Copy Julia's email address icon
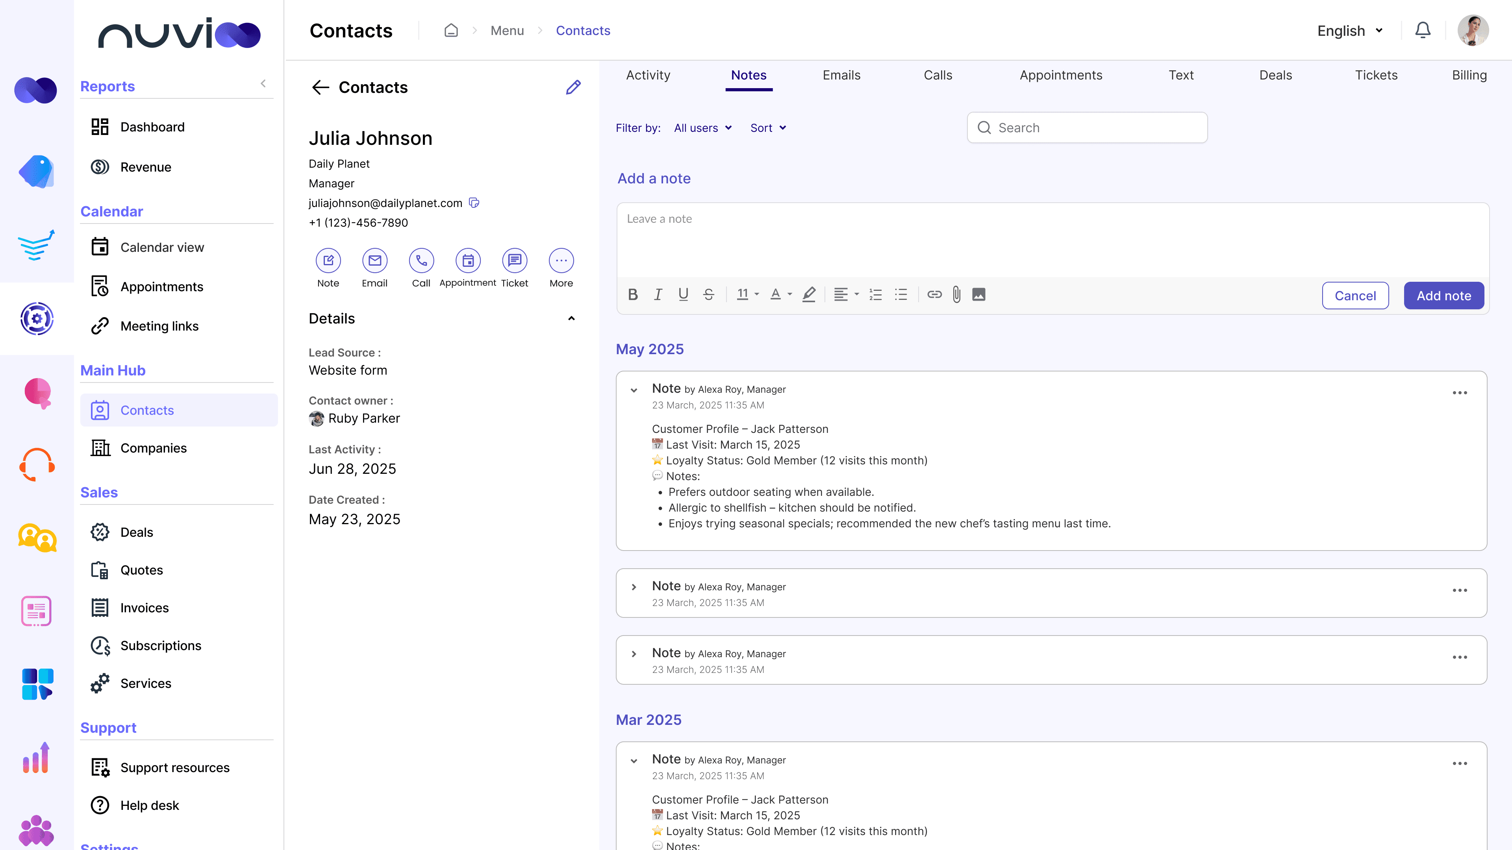1512x850 pixels. pyautogui.click(x=474, y=203)
